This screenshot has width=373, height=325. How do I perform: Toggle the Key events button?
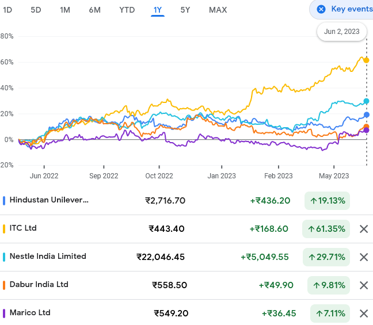pyautogui.click(x=341, y=9)
